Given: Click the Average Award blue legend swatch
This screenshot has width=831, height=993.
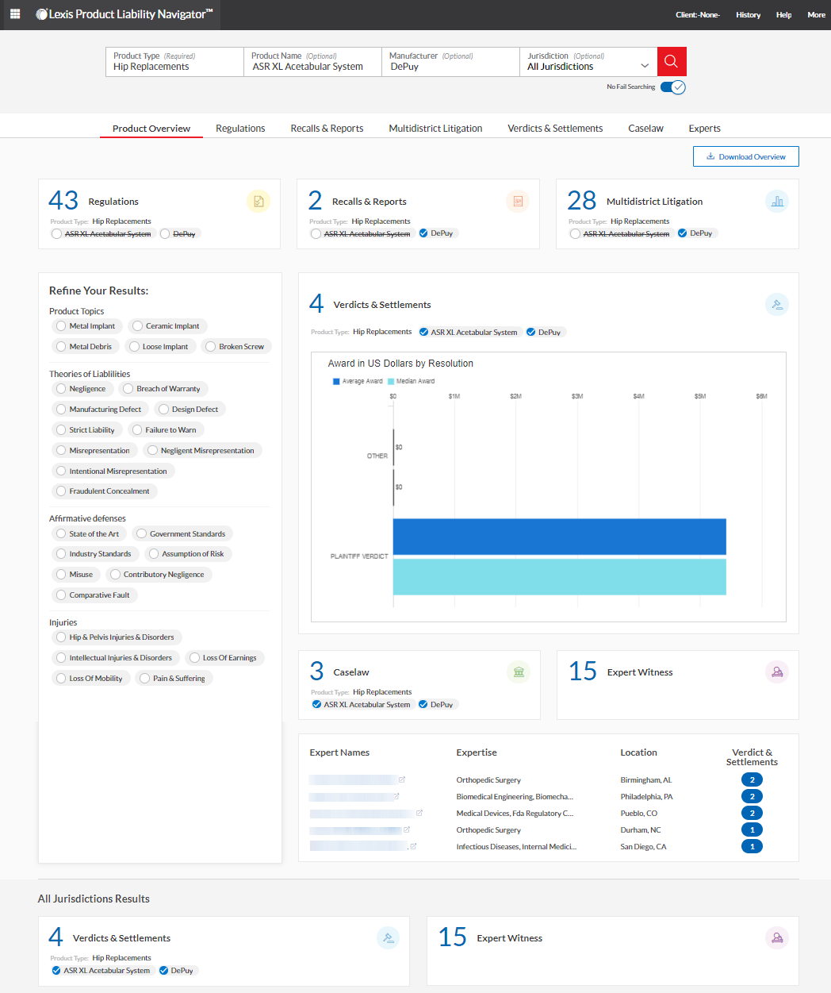Looking at the screenshot, I should point(336,382).
